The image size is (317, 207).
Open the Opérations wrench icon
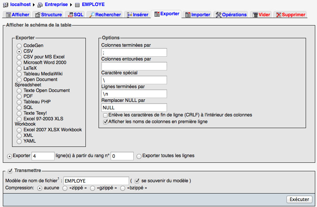point(218,15)
